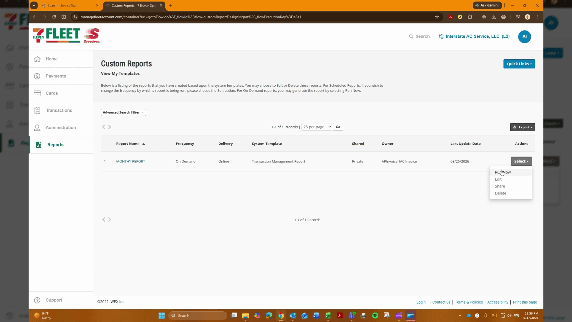Choose Run Now from menu
The height and width of the screenshot is (322, 572).
pyautogui.click(x=510, y=172)
